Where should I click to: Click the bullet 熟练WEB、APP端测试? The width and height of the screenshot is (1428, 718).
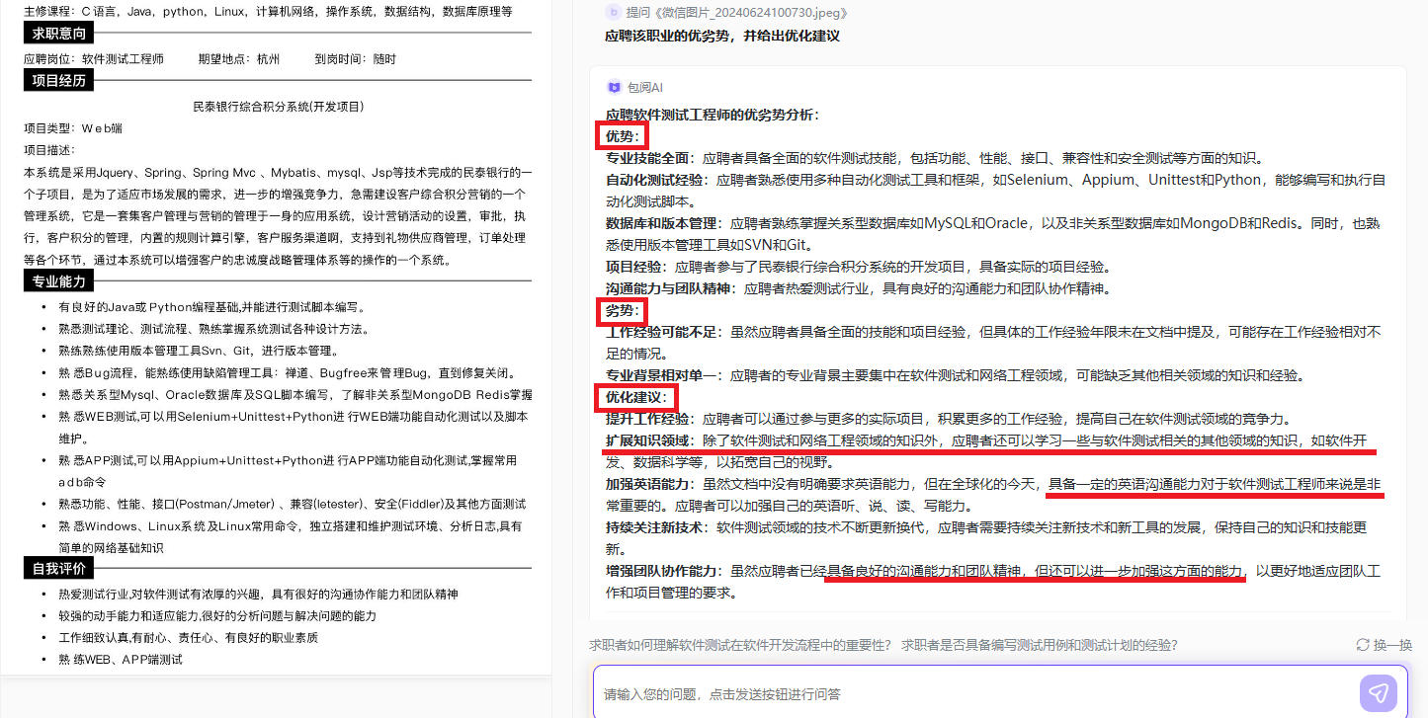point(120,660)
